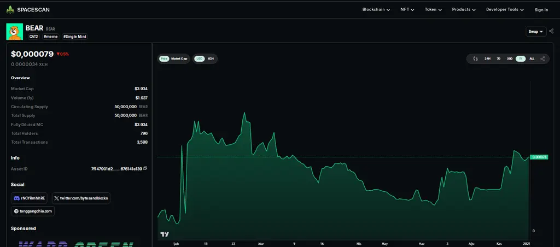This screenshot has width=560, height=247.
Task: Expand the NFT menu
Action: coord(407,10)
